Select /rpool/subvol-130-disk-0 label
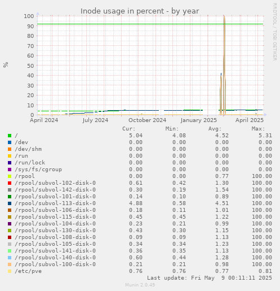The height and width of the screenshot is (291, 280). click(55, 231)
